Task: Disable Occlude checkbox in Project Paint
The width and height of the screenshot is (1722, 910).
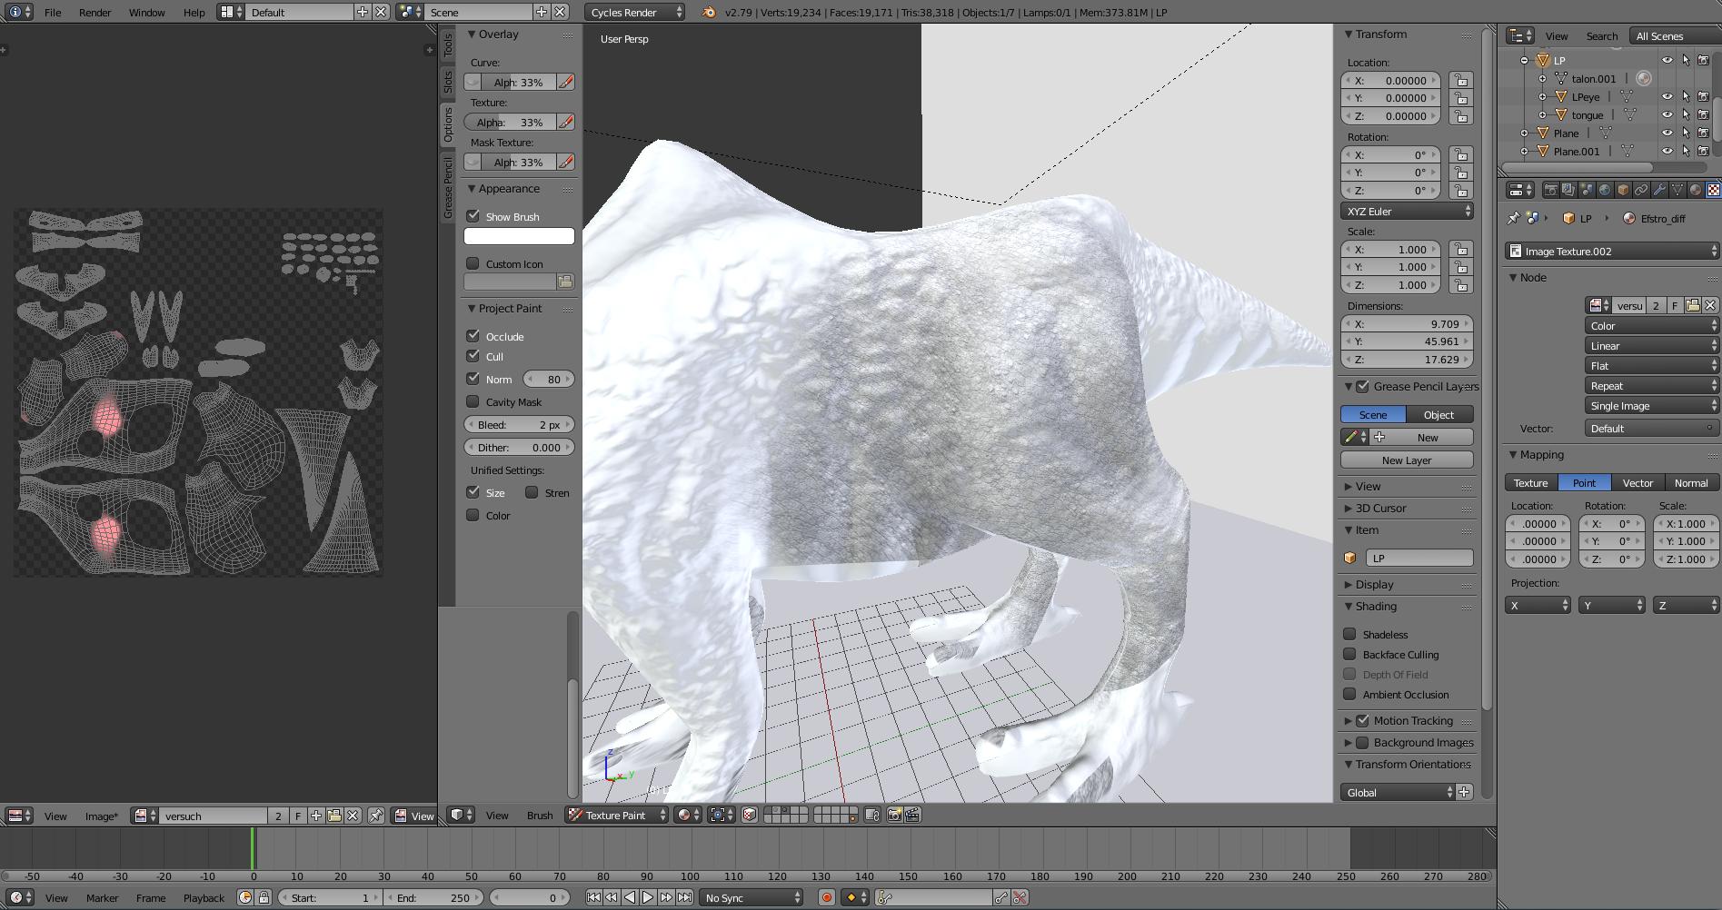Action: coord(473,336)
